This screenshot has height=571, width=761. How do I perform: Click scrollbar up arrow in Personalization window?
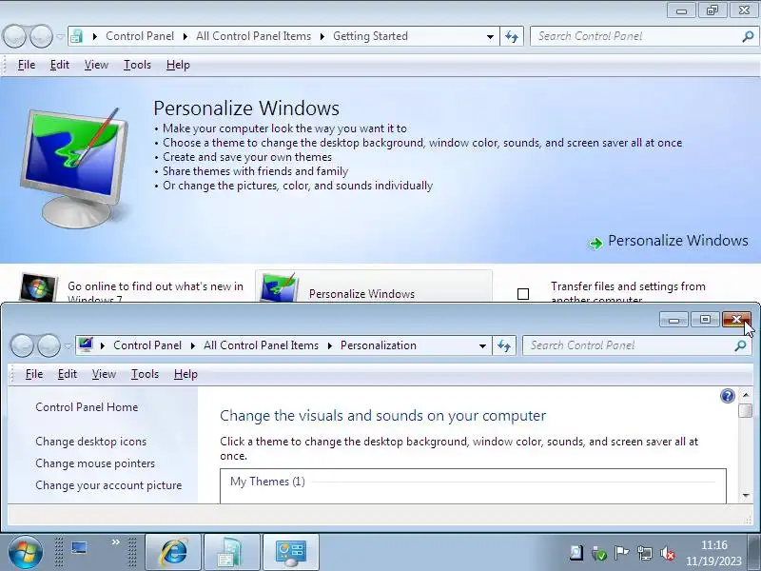(x=746, y=395)
